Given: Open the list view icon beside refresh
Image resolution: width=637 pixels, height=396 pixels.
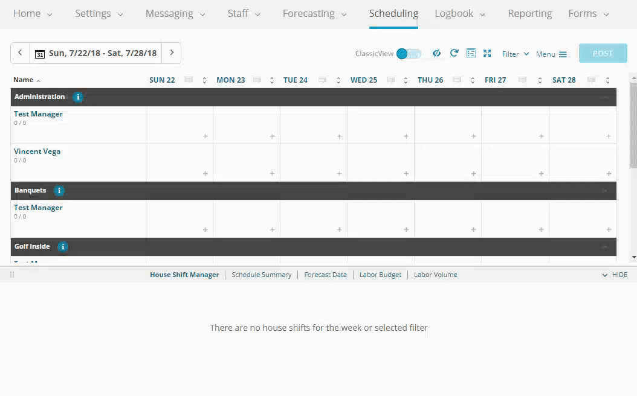Looking at the screenshot, I should tap(471, 53).
